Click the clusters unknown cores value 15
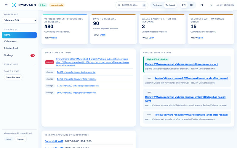The image size is (237, 148). 193,26
